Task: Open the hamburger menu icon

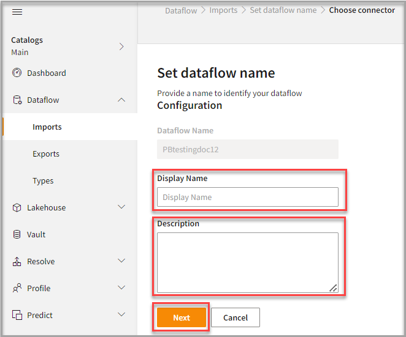Action: (x=17, y=12)
